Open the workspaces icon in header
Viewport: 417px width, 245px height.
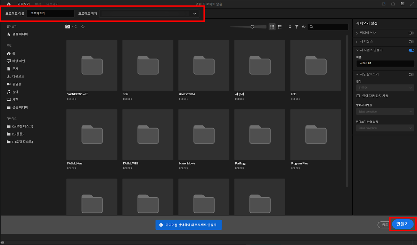402,4
